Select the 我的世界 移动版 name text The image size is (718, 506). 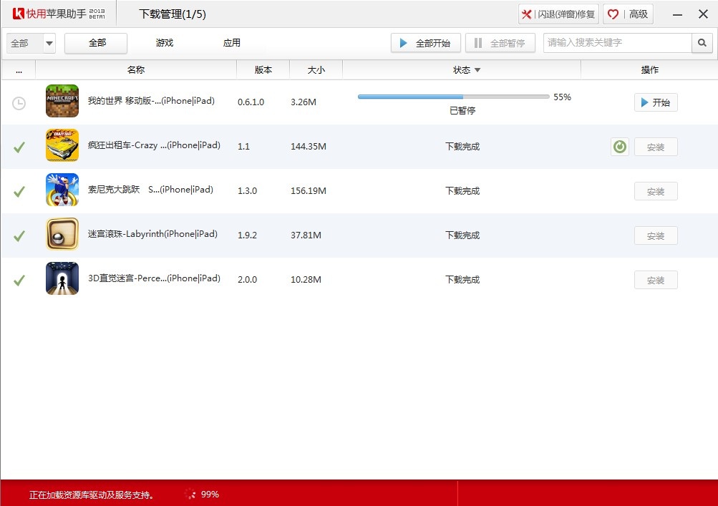pos(151,101)
